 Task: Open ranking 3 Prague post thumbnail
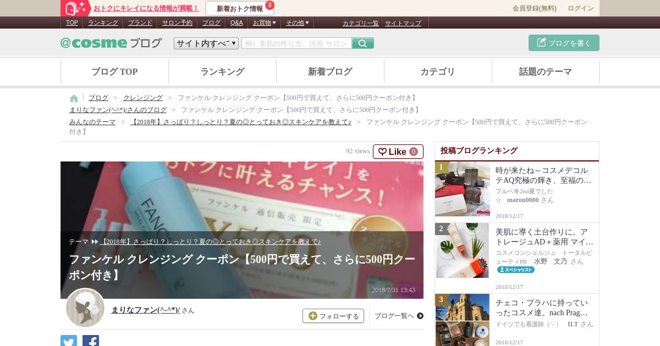coord(462,320)
